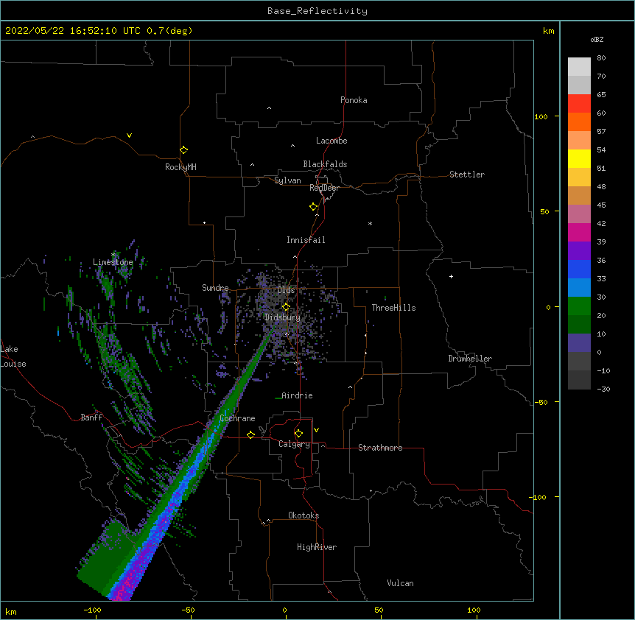Click the Innisfail label
635x620 pixels.
pyautogui.click(x=306, y=240)
